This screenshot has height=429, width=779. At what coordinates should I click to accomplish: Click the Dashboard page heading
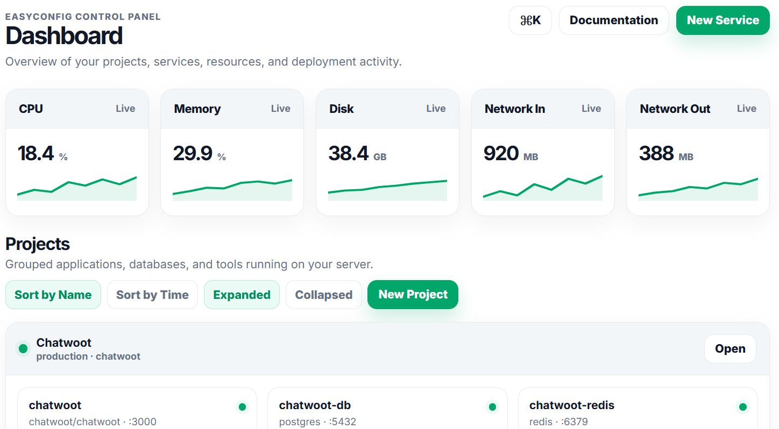[64, 36]
